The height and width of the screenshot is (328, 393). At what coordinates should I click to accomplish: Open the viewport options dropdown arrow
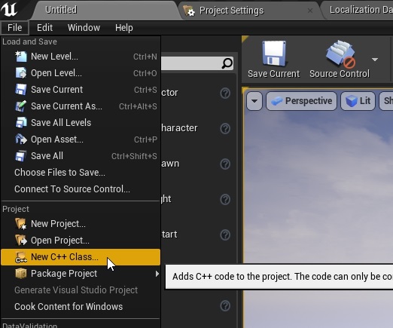(254, 101)
